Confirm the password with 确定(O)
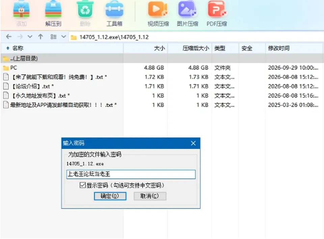Image resolution: width=324 pixels, height=239 pixels. tap(110, 196)
